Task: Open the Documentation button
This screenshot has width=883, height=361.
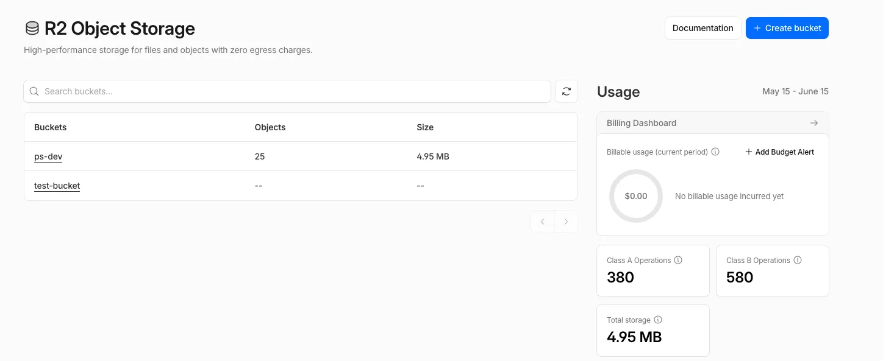Action: [703, 28]
